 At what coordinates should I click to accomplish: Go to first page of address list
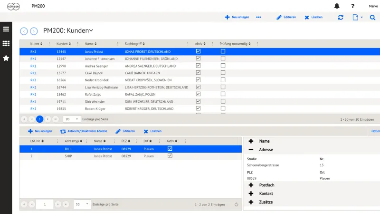[24, 204]
